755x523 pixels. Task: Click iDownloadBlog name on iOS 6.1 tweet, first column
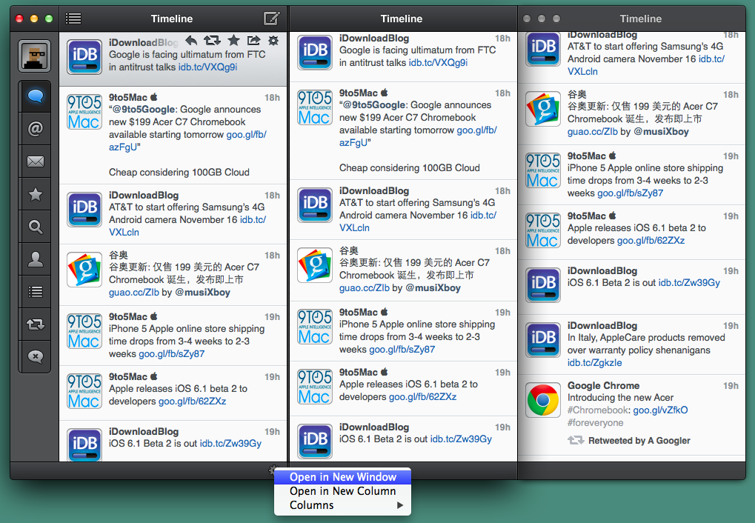[144, 431]
